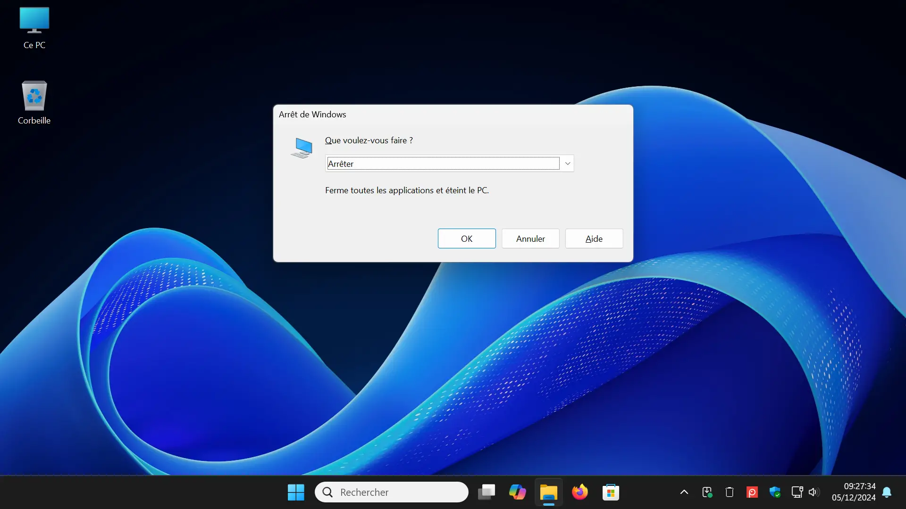Open Microsoft Store from the taskbar
The height and width of the screenshot is (509, 906).
(611, 493)
